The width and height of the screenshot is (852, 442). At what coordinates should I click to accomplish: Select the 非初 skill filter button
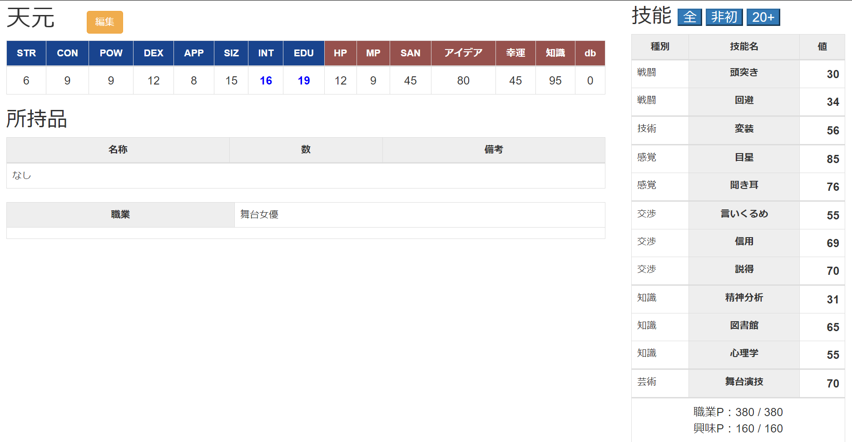[x=724, y=17]
